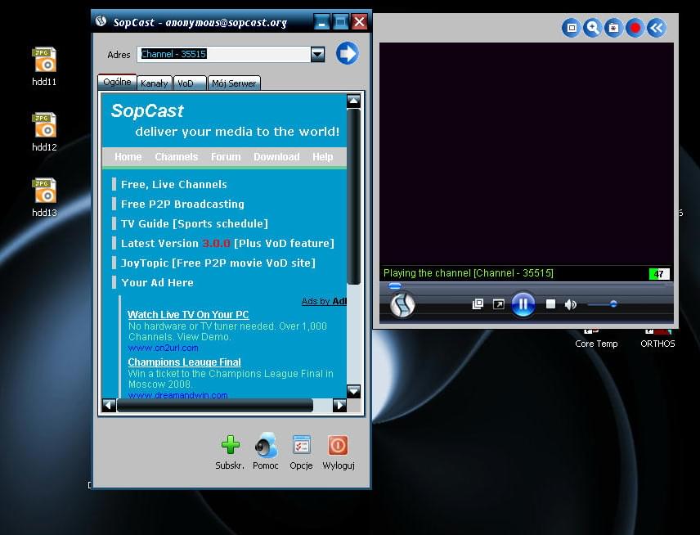The height and width of the screenshot is (535, 700).
Task: Mute the player's speaker icon
Action: [570, 304]
